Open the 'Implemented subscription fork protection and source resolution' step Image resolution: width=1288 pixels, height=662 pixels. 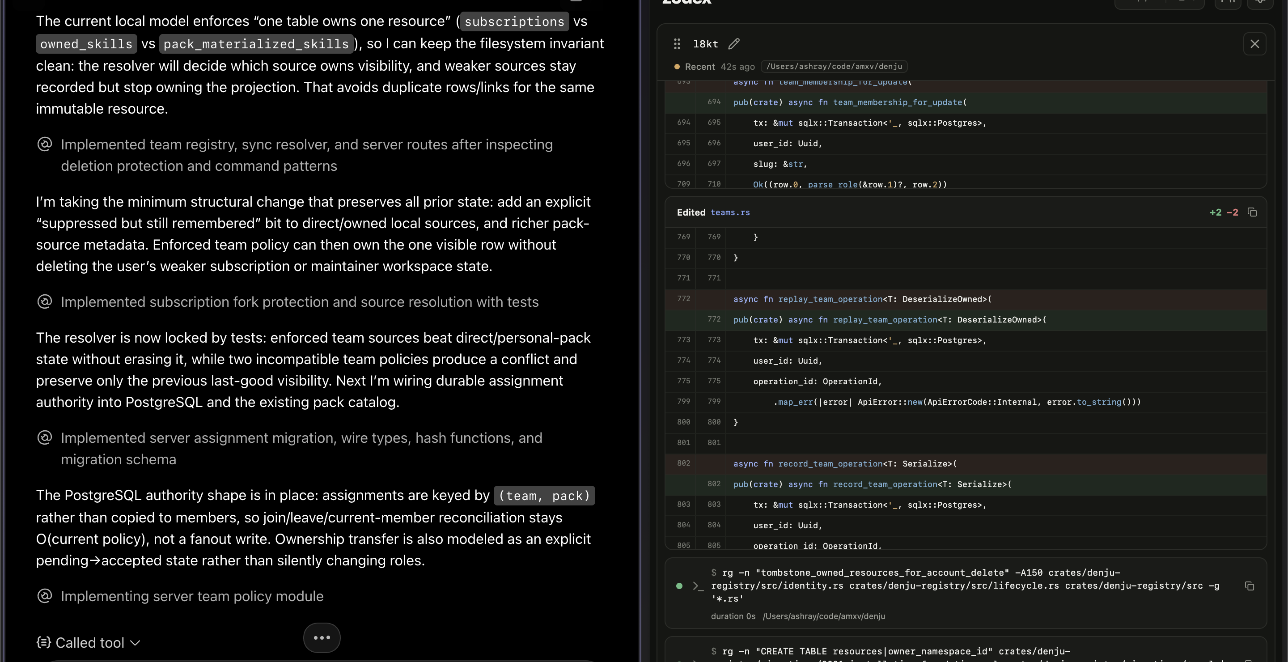[300, 302]
